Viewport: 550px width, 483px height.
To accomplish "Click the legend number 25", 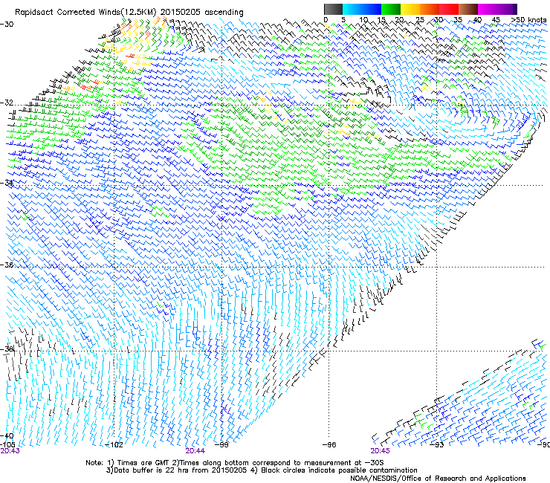I will (420, 20).
